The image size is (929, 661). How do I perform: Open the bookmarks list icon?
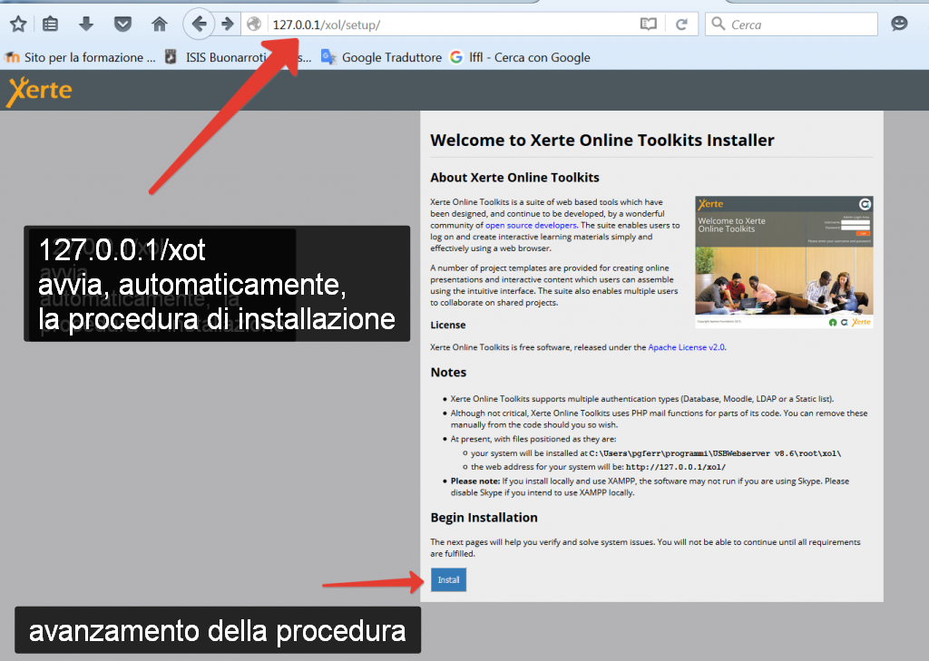51,24
